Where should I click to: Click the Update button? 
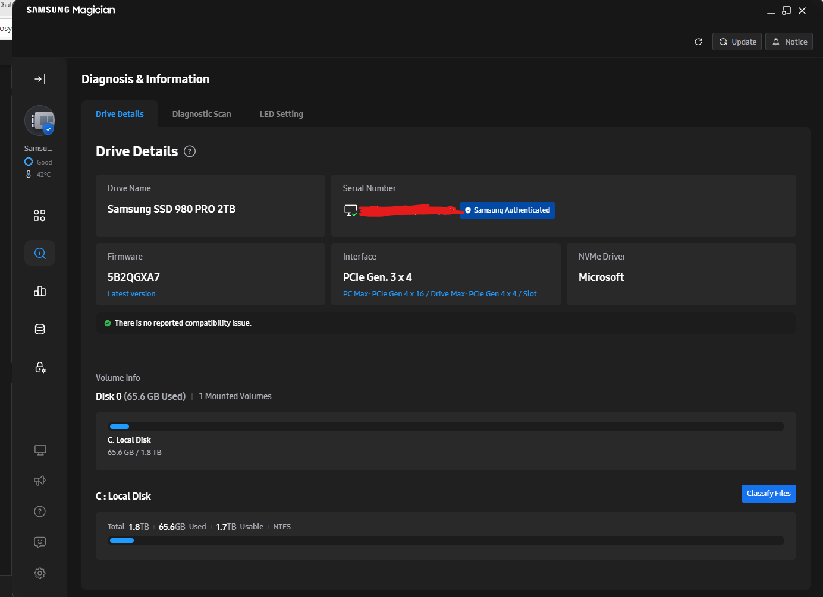click(x=737, y=42)
